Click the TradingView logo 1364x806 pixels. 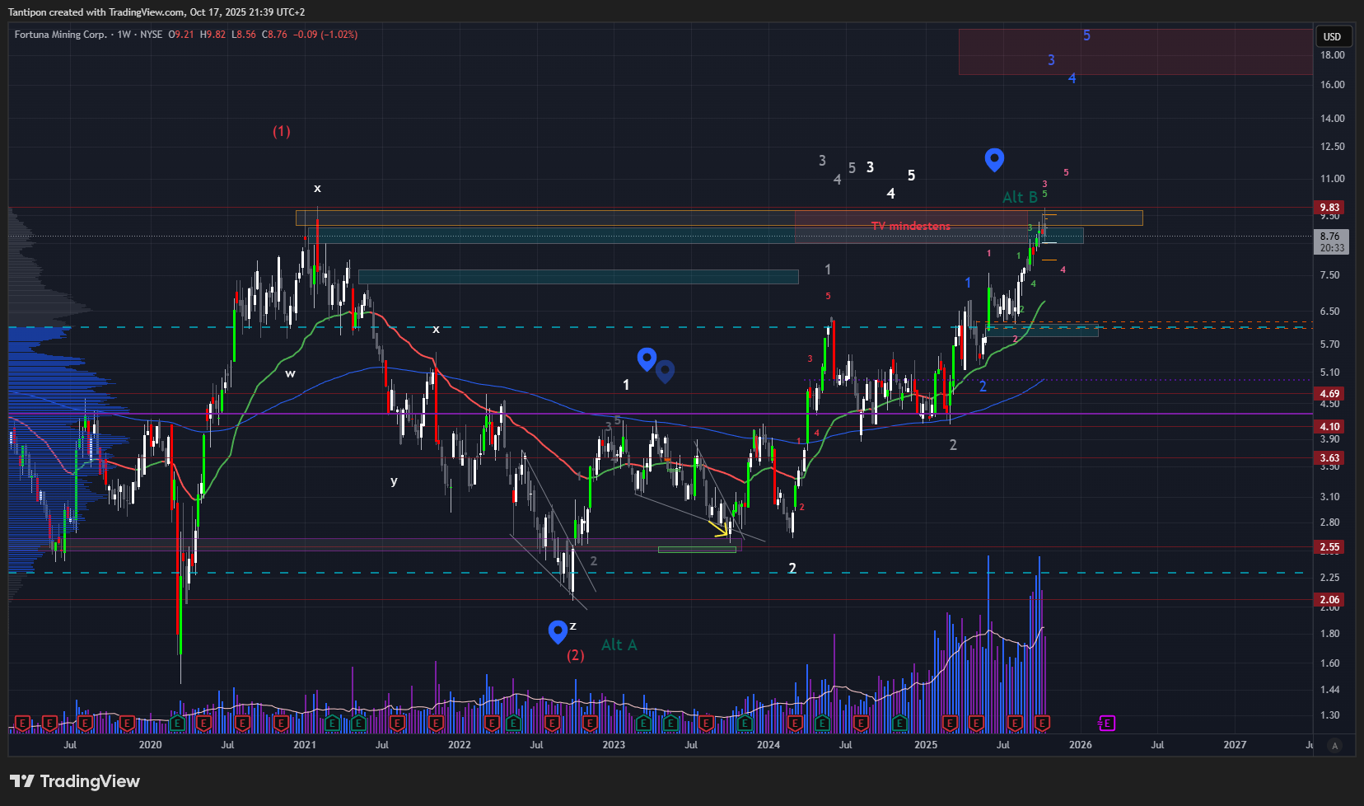click(x=75, y=781)
